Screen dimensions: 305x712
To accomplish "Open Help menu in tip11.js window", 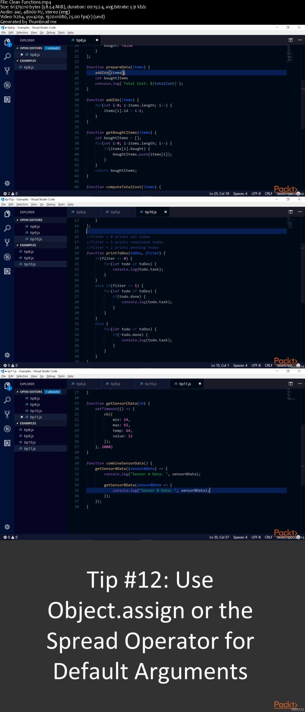I will click(x=71, y=376).
